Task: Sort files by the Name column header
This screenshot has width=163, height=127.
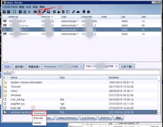Action: [34, 78]
